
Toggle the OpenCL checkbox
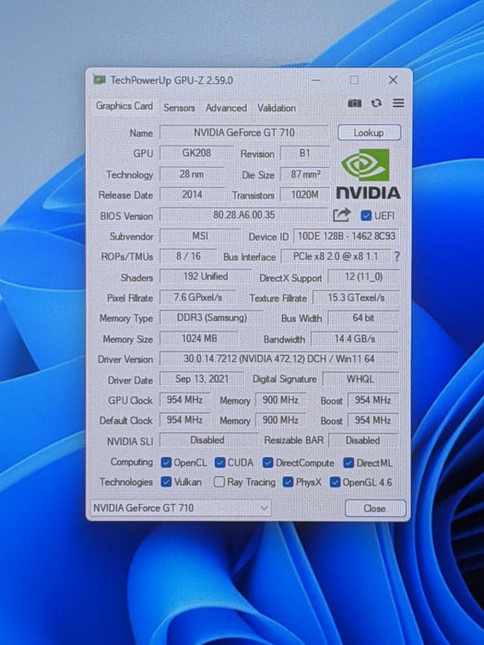pos(166,463)
